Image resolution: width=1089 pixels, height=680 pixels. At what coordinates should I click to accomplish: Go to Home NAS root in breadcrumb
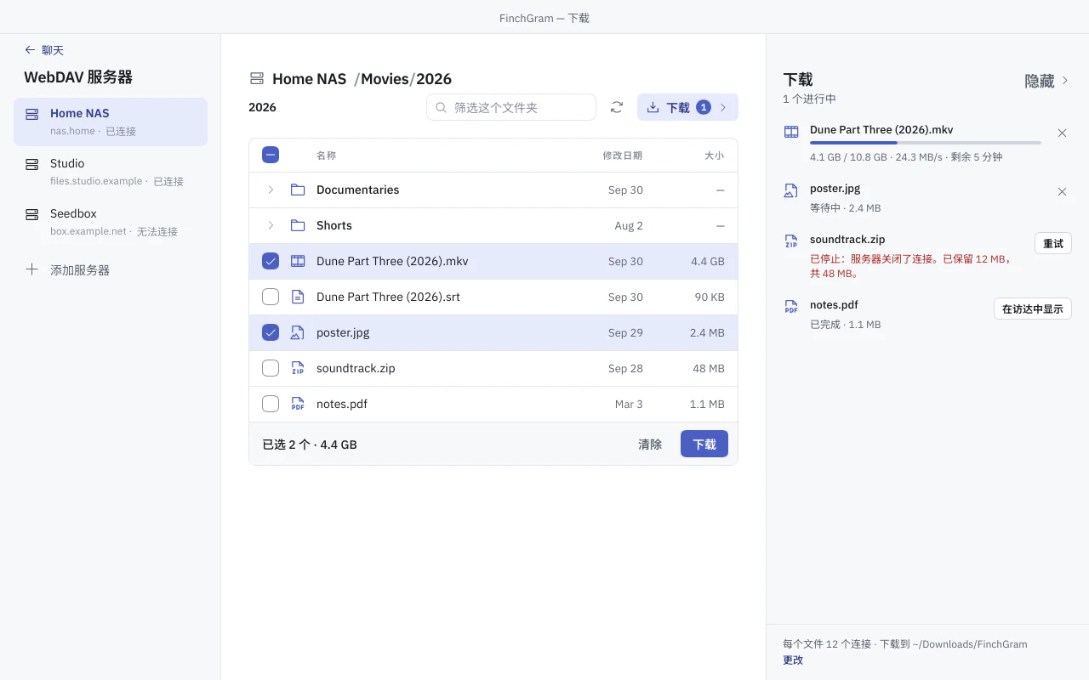tap(309, 79)
